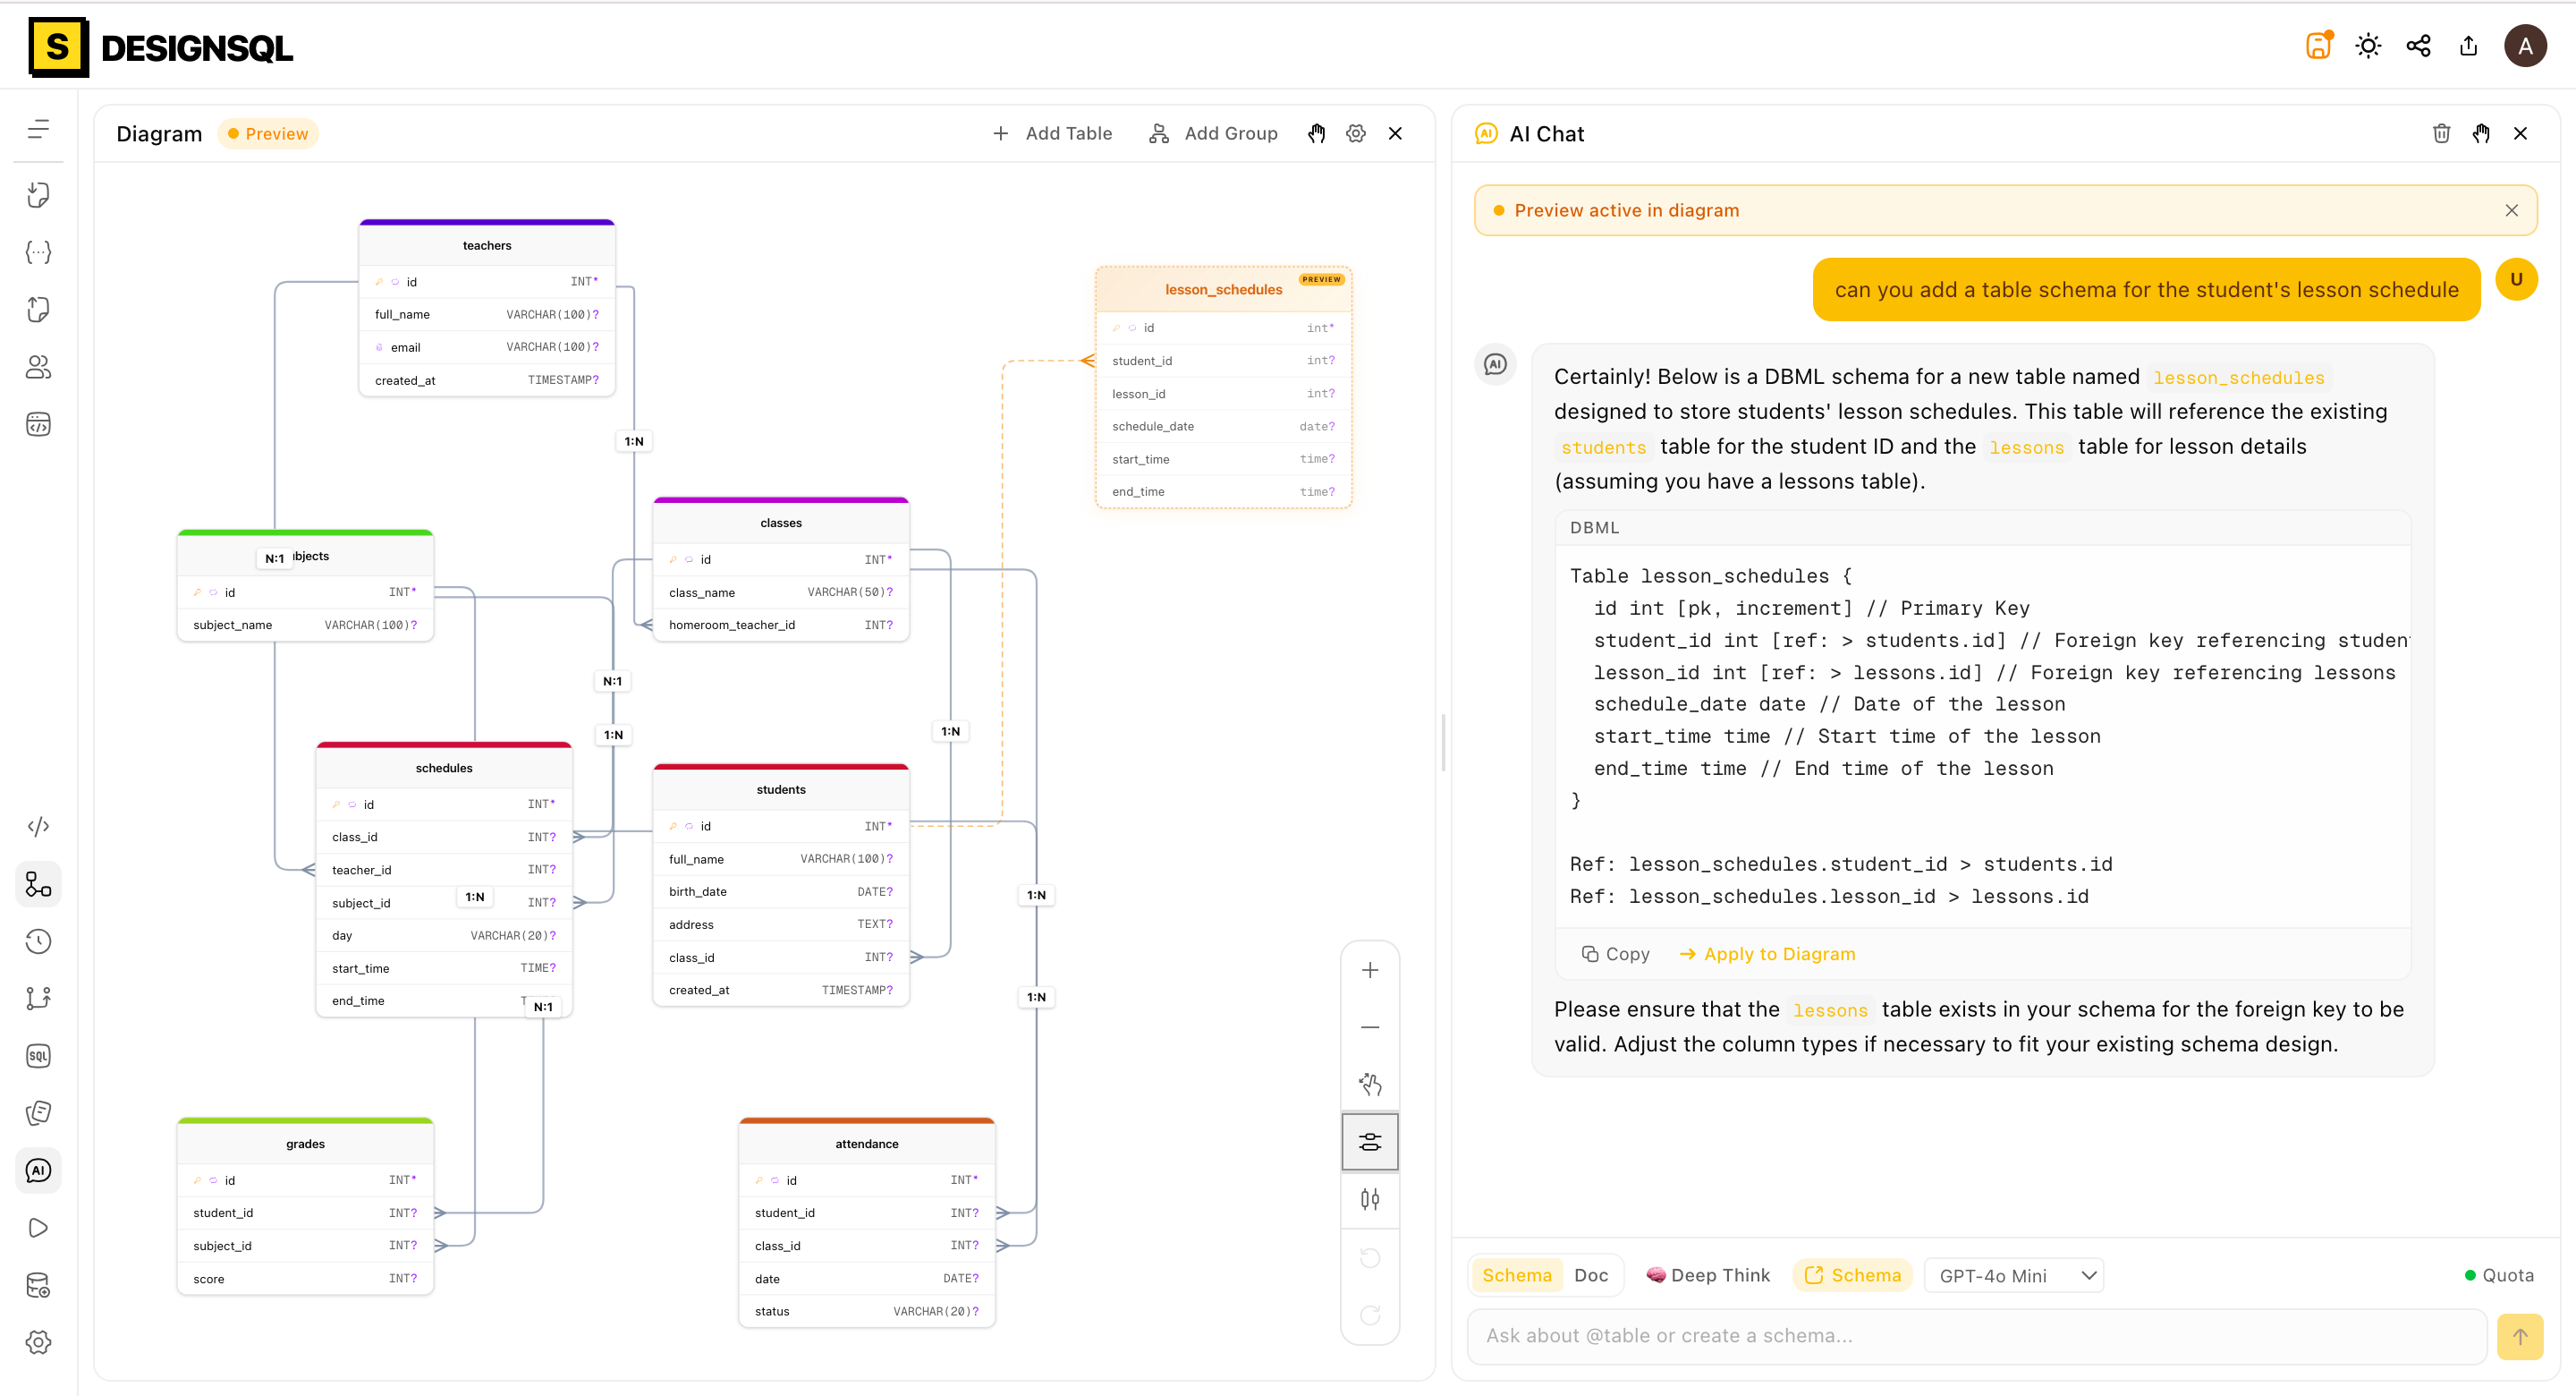This screenshot has height=1396, width=2576.
Task: Dismiss the Preview active in diagram banner
Action: pyautogui.click(x=2511, y=210)
